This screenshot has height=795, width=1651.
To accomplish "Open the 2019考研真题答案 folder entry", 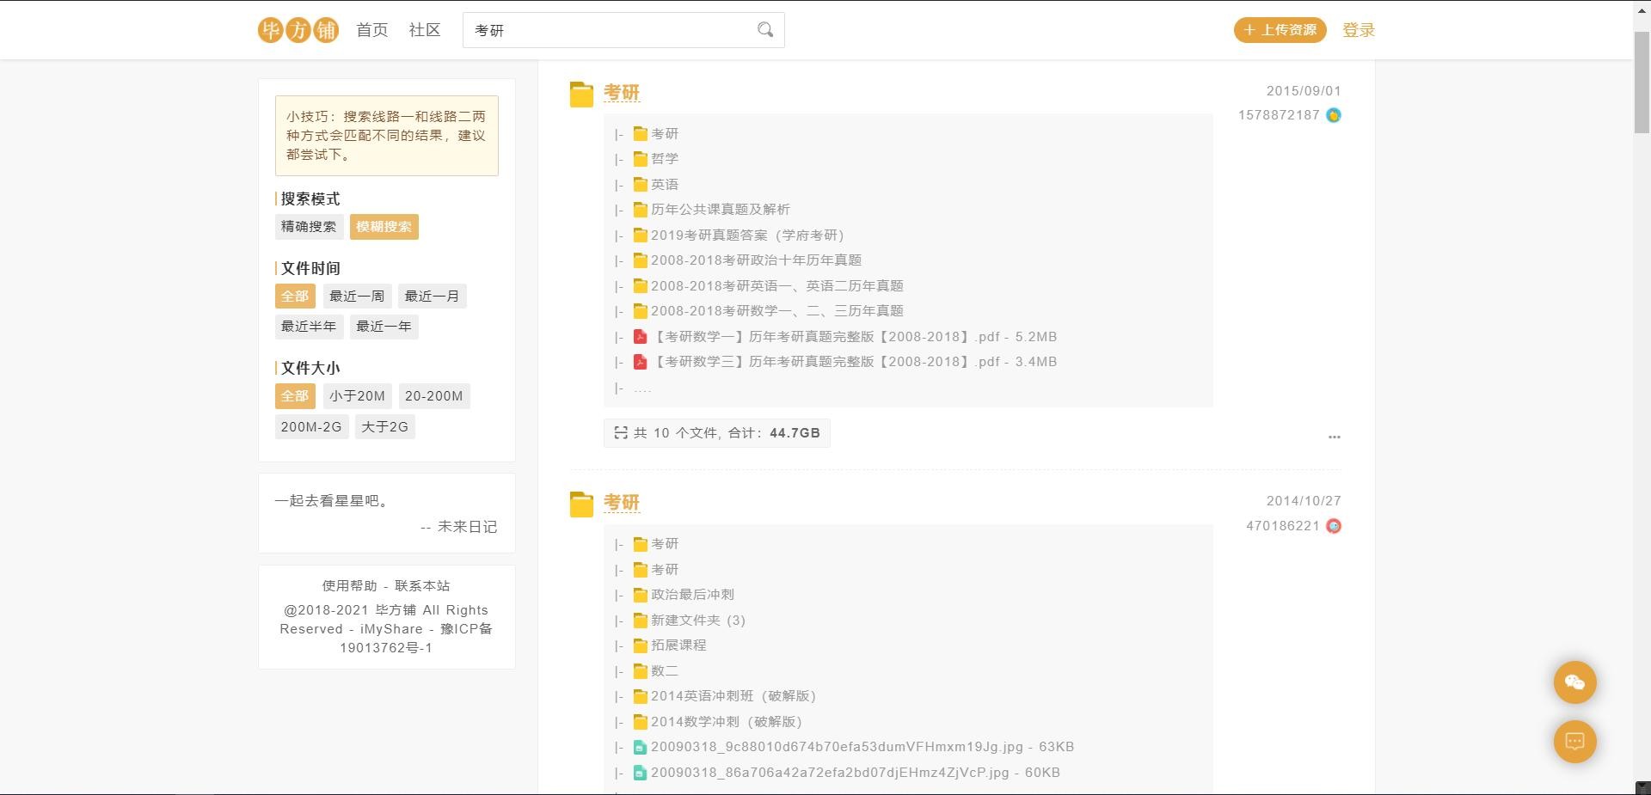I will (x=746, y=235).
